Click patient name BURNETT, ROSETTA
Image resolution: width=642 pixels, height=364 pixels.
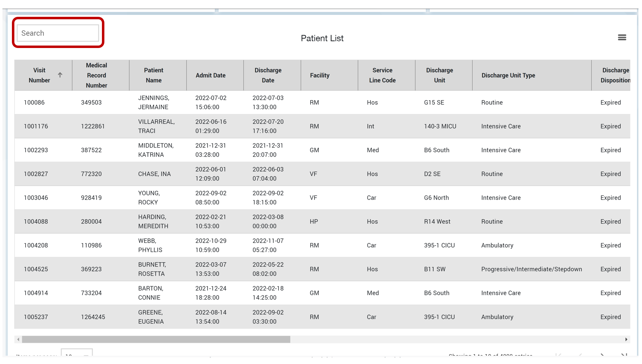tap(152, 269)
